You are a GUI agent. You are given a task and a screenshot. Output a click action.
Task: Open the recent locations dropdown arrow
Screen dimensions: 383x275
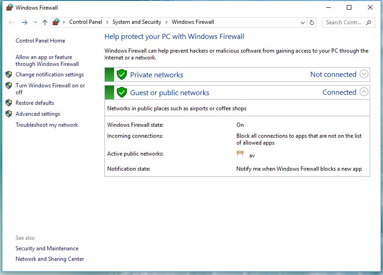click(35, 22)
